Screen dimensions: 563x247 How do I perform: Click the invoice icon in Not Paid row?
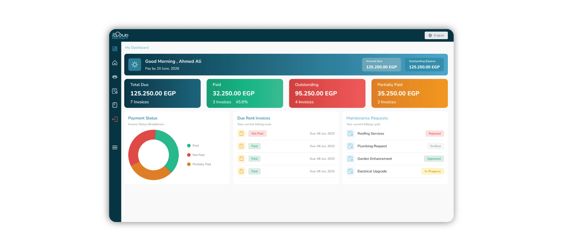point(241,133)
